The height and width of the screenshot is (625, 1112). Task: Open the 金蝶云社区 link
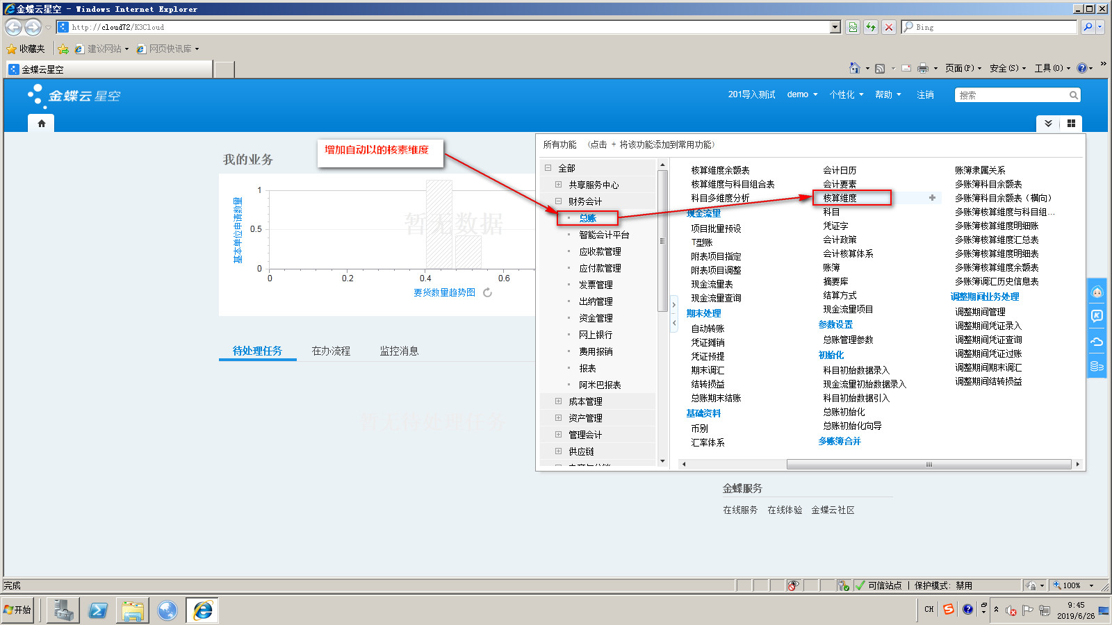(x=833, y=510)
